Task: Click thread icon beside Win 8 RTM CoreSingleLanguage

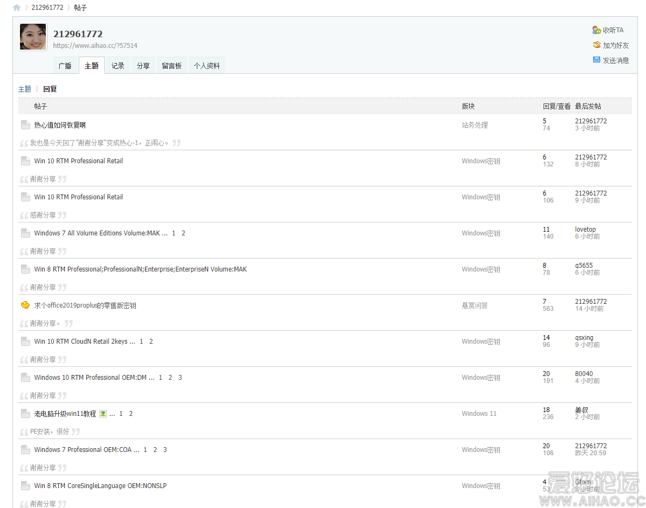Action: (x=25, y=486)
